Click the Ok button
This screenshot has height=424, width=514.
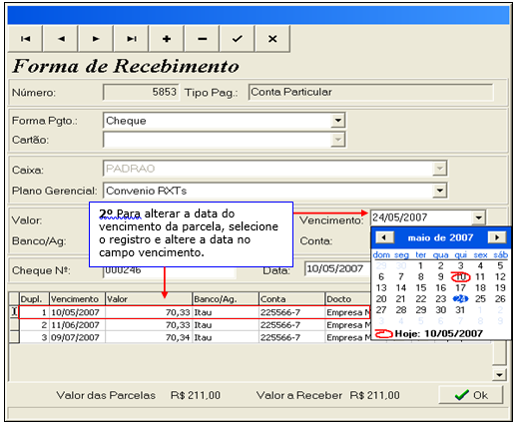click(471, 395)
